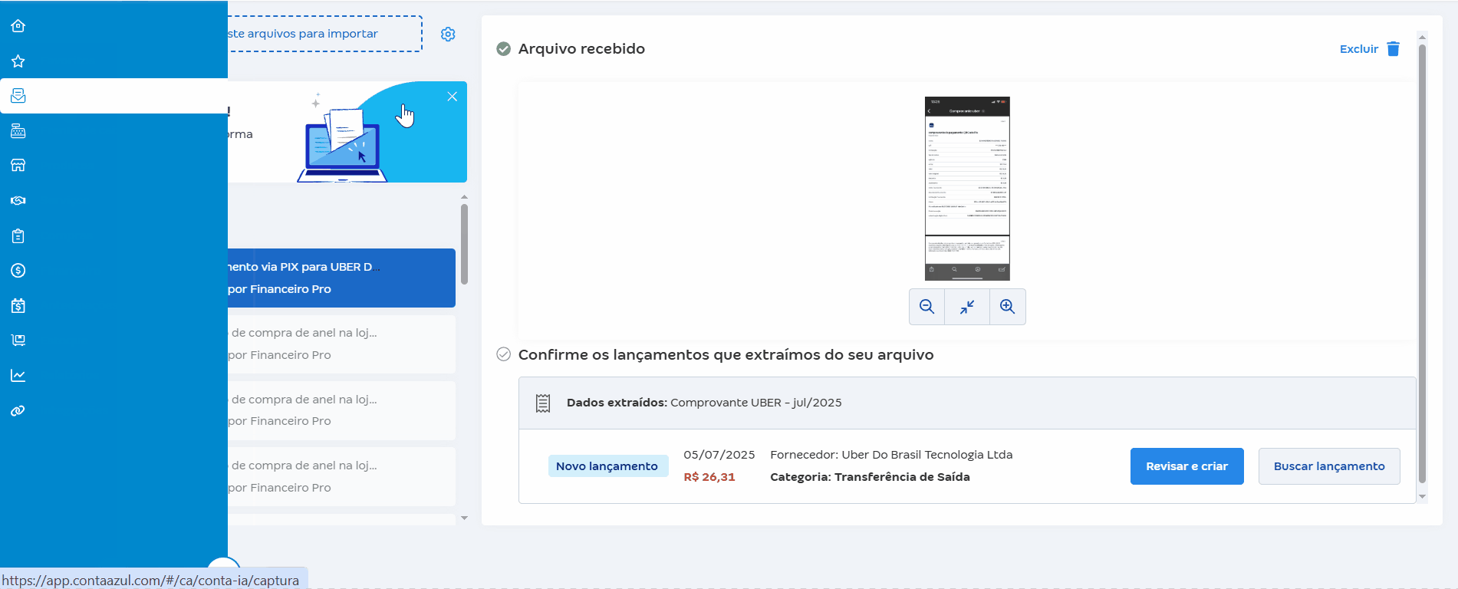
Task: Click file list scroll-down arrow
Action: click(464, 518)
